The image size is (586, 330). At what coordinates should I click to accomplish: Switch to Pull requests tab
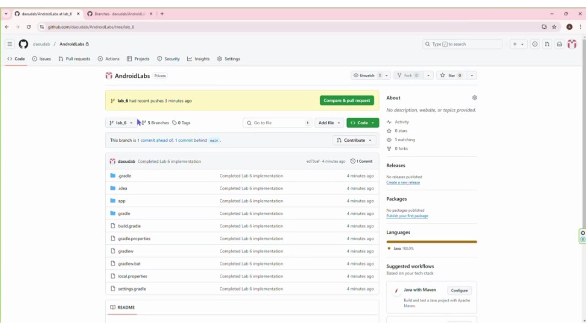click(74, 59)
